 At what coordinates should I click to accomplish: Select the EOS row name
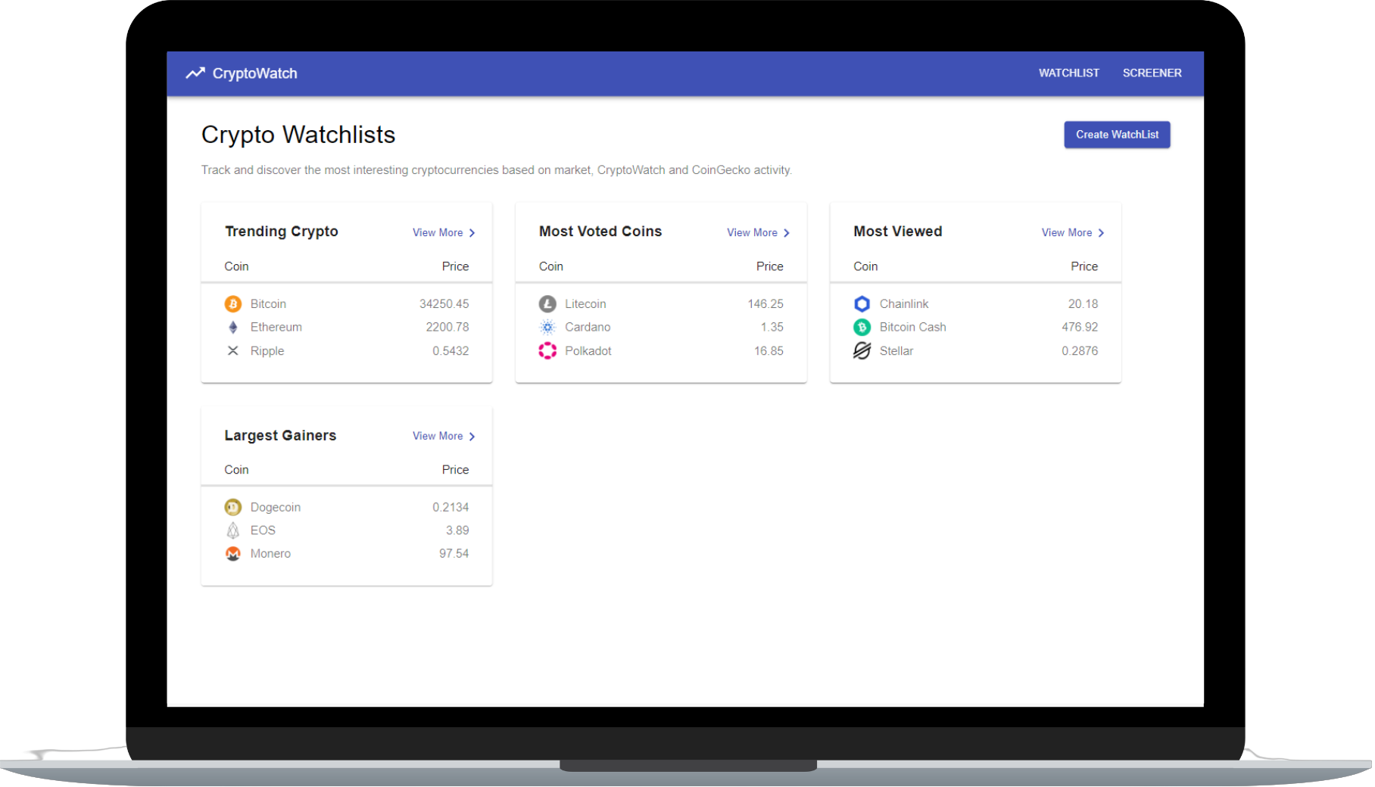[263, 531]
